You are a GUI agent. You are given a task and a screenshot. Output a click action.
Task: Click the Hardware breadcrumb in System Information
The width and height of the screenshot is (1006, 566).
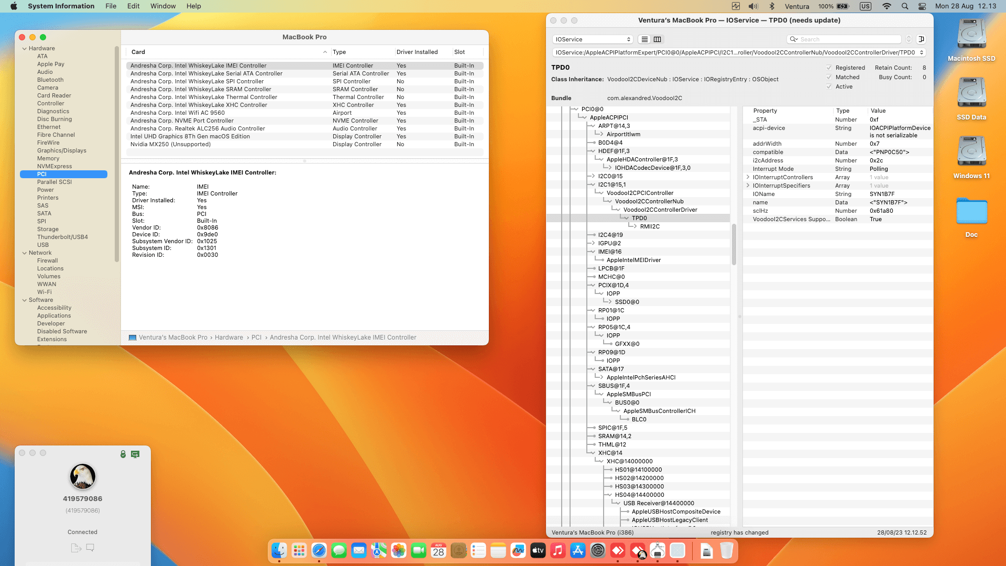tap(229, 337)
